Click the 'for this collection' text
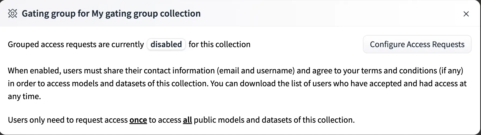Screen dimensions: 481x135 219,44
